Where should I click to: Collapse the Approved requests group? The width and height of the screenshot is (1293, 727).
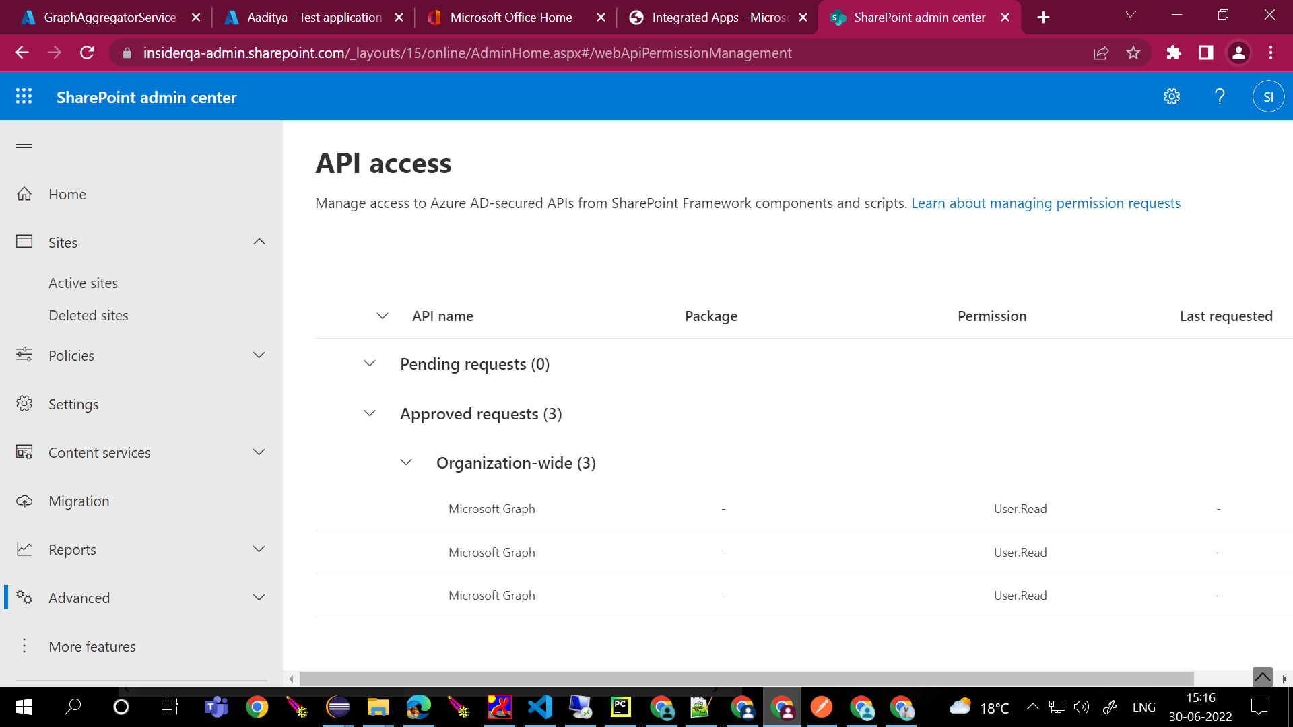click(x=370, y=413)
